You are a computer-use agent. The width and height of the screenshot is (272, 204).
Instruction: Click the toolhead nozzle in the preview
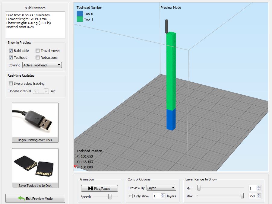pyautogui.click(x=166, y=26)
